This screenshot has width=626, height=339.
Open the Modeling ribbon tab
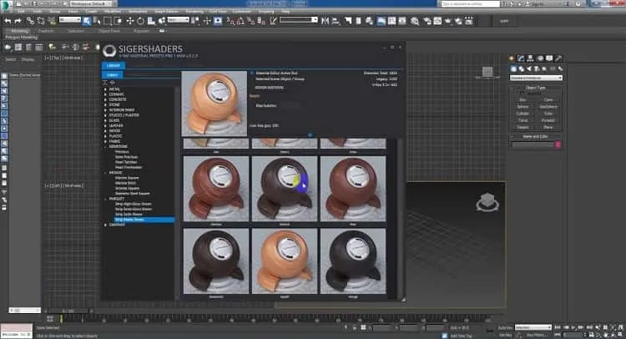(19, 31)
